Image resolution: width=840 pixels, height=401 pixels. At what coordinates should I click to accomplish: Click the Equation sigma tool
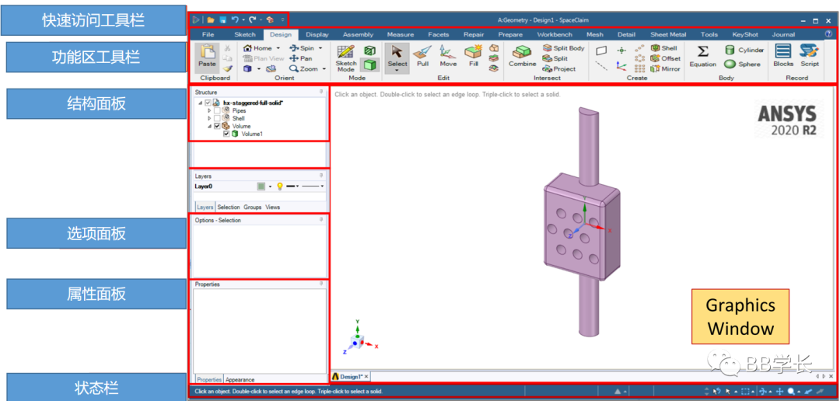[702, 56]
